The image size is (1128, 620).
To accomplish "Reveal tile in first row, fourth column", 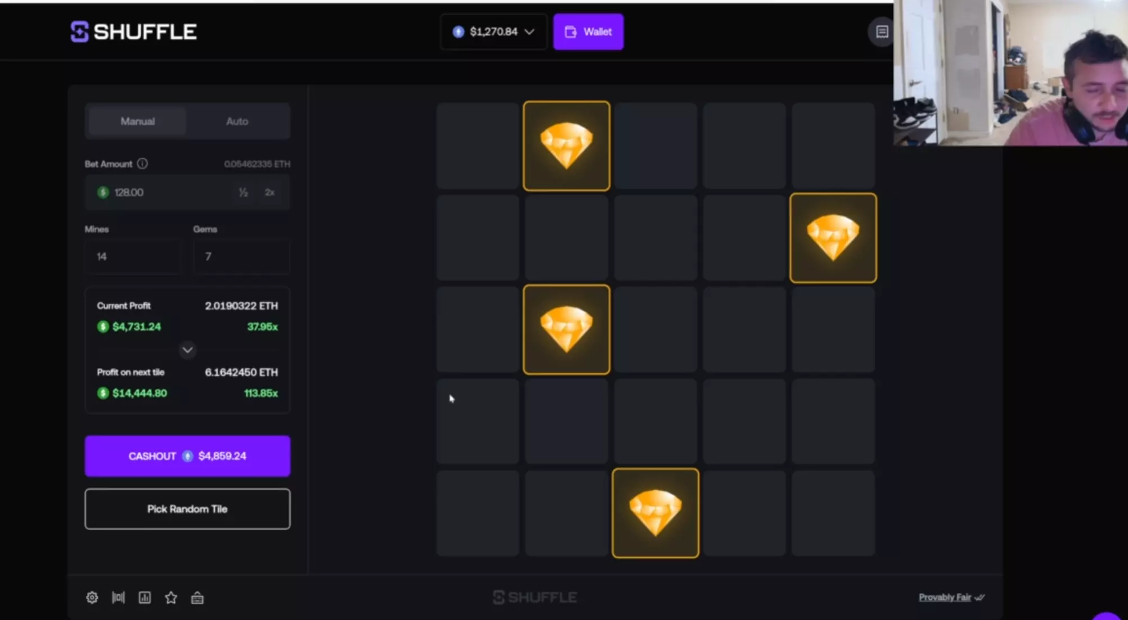I will 744,146.
